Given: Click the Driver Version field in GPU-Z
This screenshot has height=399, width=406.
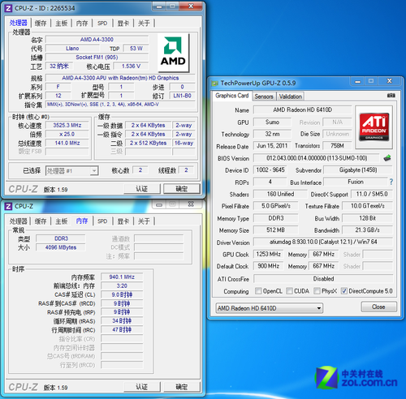Looking at the screenshot, I should click(323, 242).
